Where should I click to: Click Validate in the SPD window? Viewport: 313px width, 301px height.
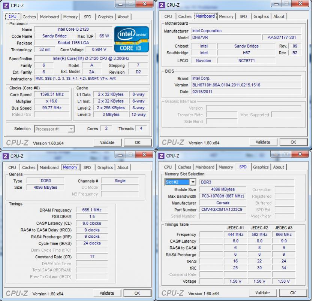click(263, 293)
